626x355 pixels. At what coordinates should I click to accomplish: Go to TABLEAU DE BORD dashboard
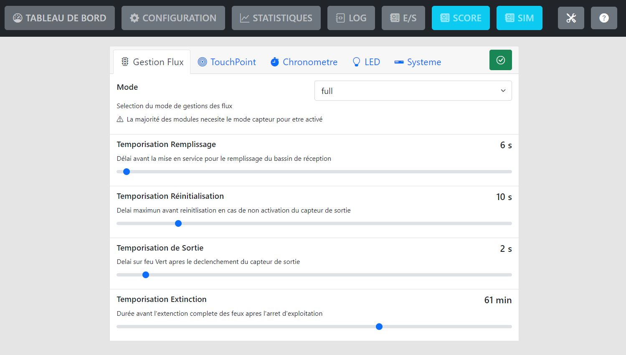click(x=60, y=18)
